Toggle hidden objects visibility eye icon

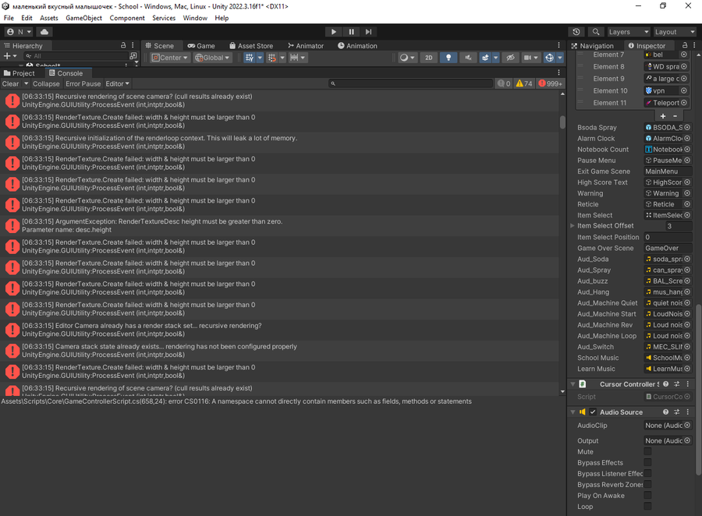pyautogui.click(x=510, y=58)
